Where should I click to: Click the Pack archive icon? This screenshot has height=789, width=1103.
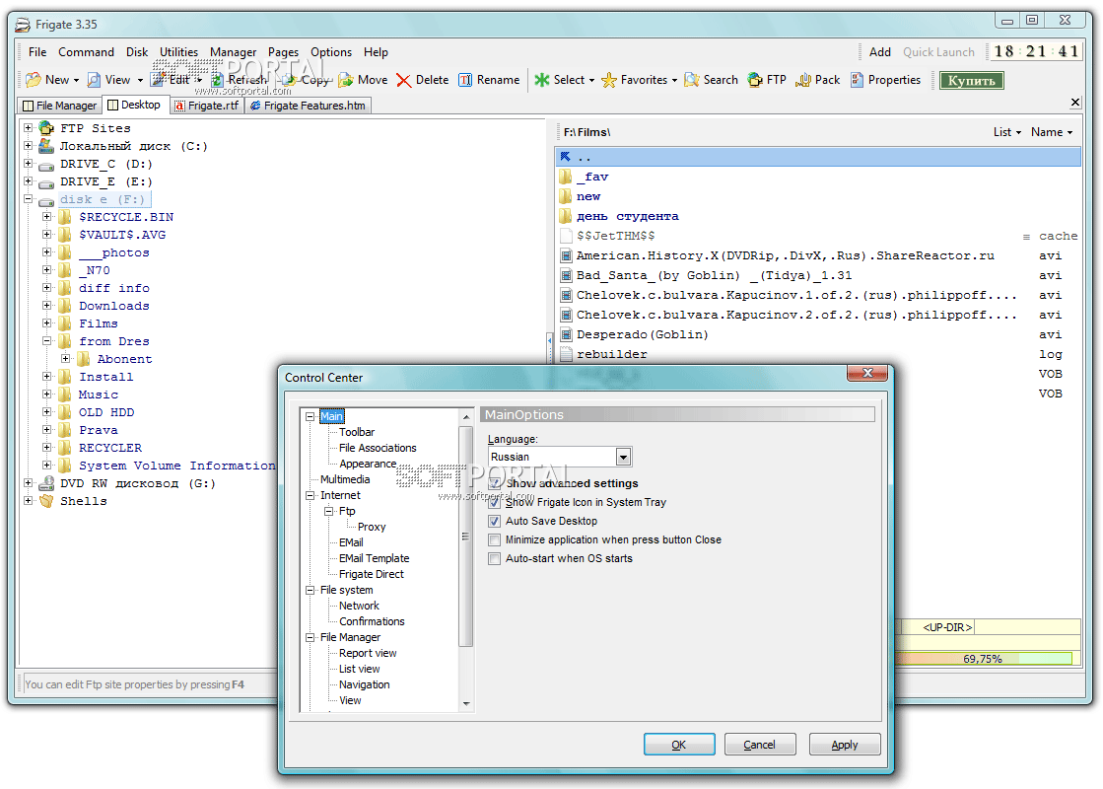coord(803,80)
